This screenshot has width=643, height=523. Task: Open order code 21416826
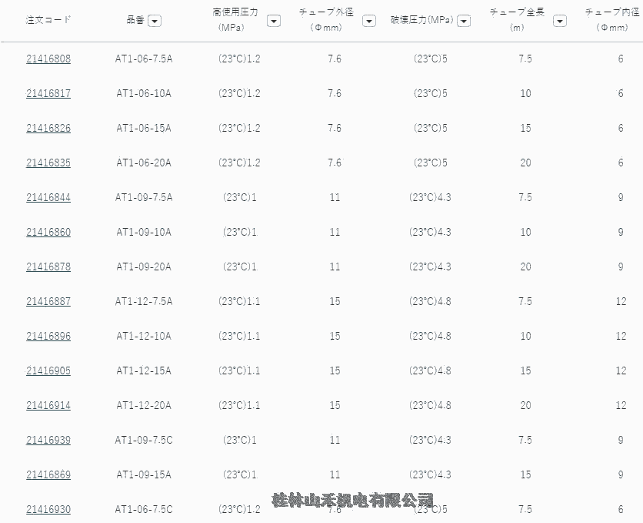click(x=48, y=128)
